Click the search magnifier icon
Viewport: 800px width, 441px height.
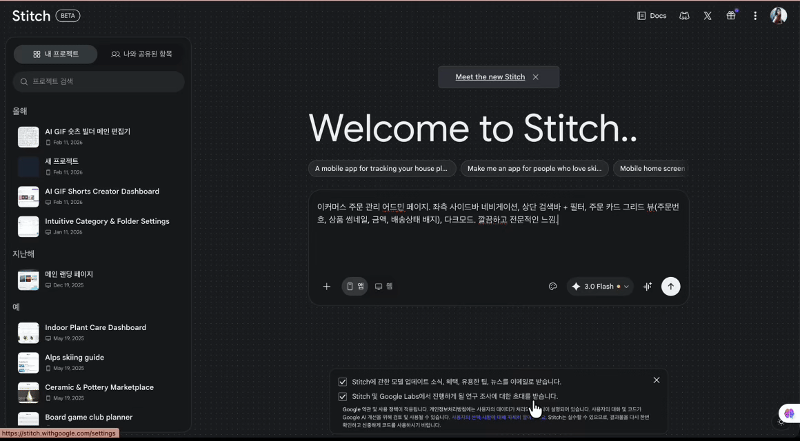[24, 81]
